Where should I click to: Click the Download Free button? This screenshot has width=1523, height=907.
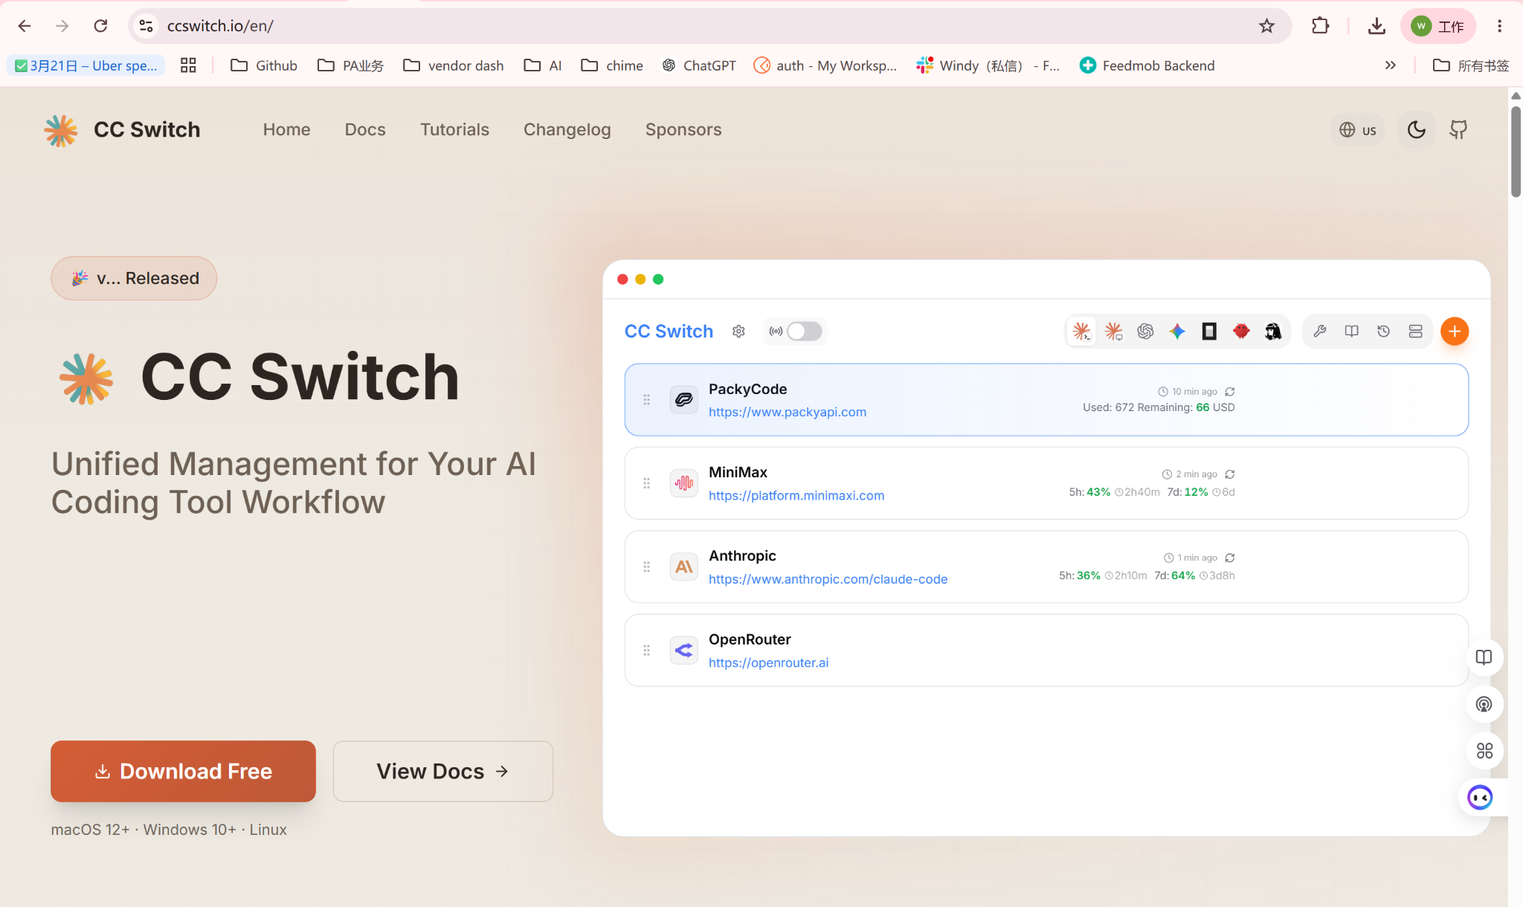(183, 771)
